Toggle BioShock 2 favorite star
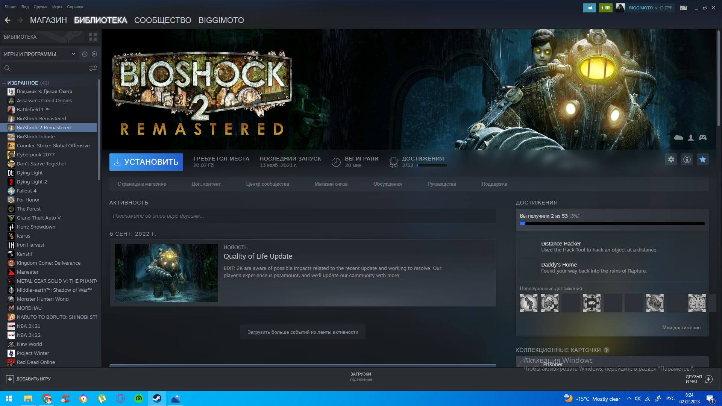The height and width of the screenshot is (406, 722). click(x=703, y=160)
